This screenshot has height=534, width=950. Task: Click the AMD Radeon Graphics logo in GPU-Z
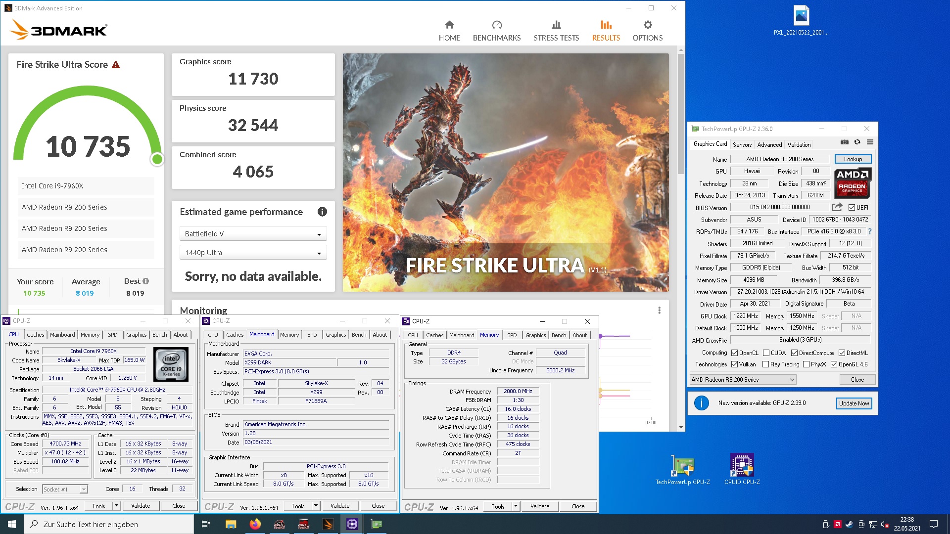pos(853,183)
